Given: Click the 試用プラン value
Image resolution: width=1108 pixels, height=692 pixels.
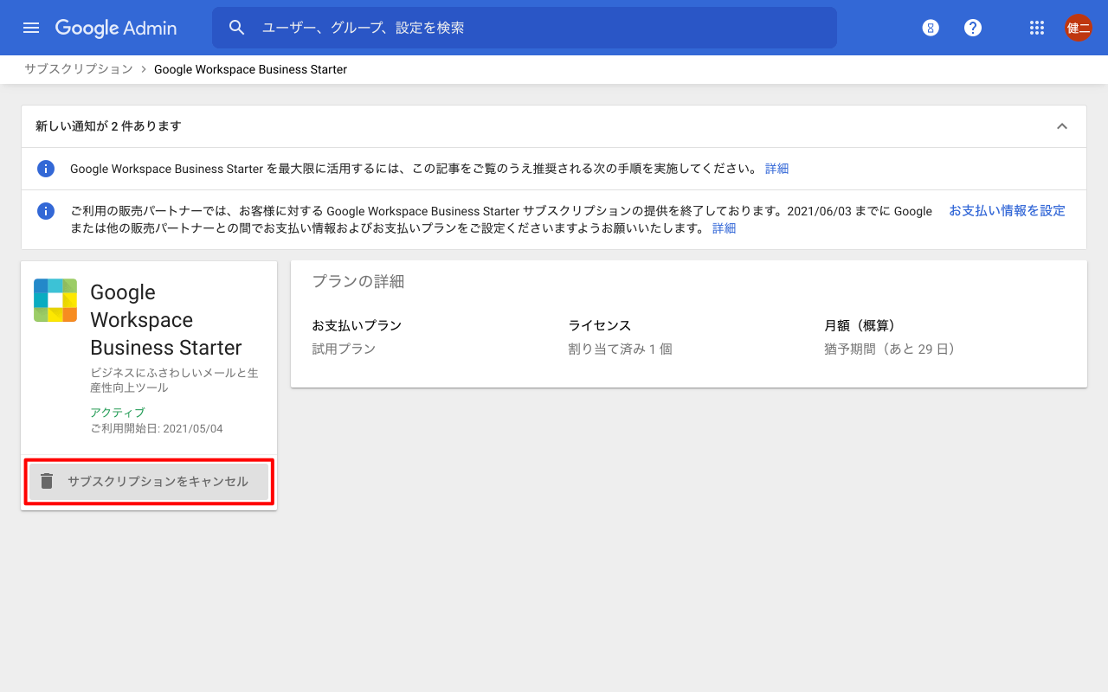Looking at the screenshot, I should (x=344, y=349).
